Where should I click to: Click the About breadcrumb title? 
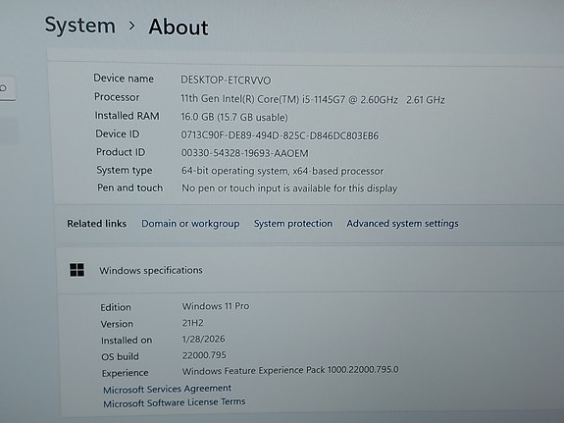pyautogui.click(x=179, y=27)
